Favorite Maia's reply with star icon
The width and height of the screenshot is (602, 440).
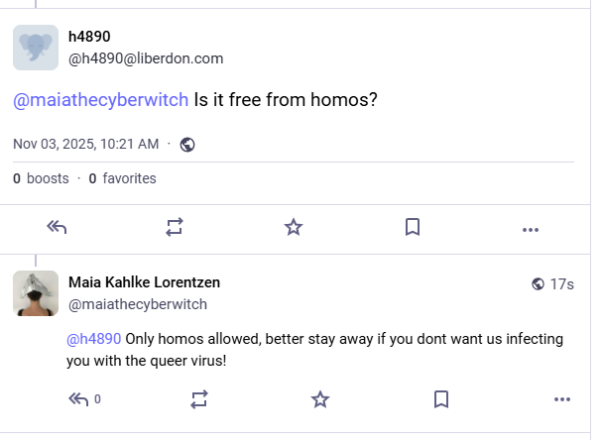(x=319, y=399)
